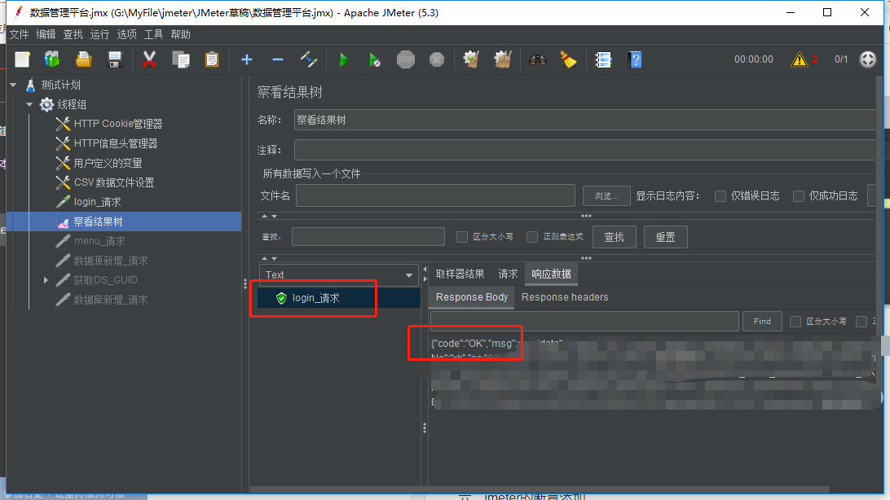890x500 pixels.
Task: Select disabled menu_请求 tree node
Action: (99, 242)
